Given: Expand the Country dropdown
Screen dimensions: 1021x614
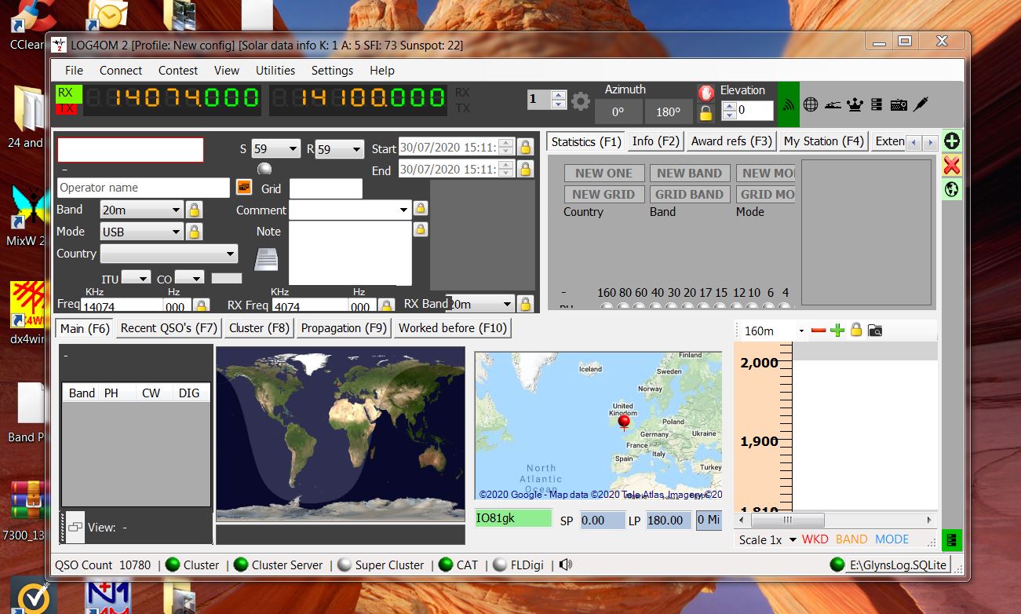Looking at the screenshot, I should [231, 254].
